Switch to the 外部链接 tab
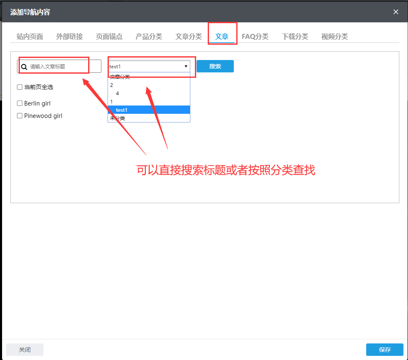This screenshot has width=408, height=360. [x=69, y=36]
